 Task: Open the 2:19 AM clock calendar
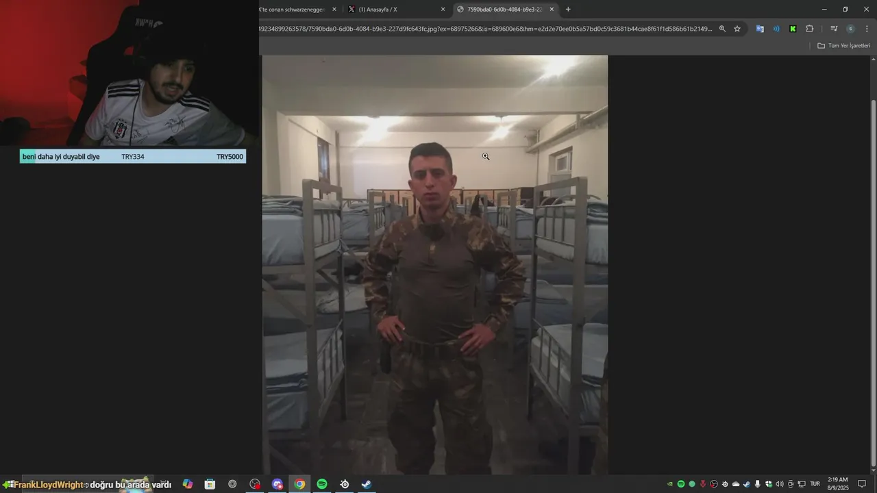[838, 484]
